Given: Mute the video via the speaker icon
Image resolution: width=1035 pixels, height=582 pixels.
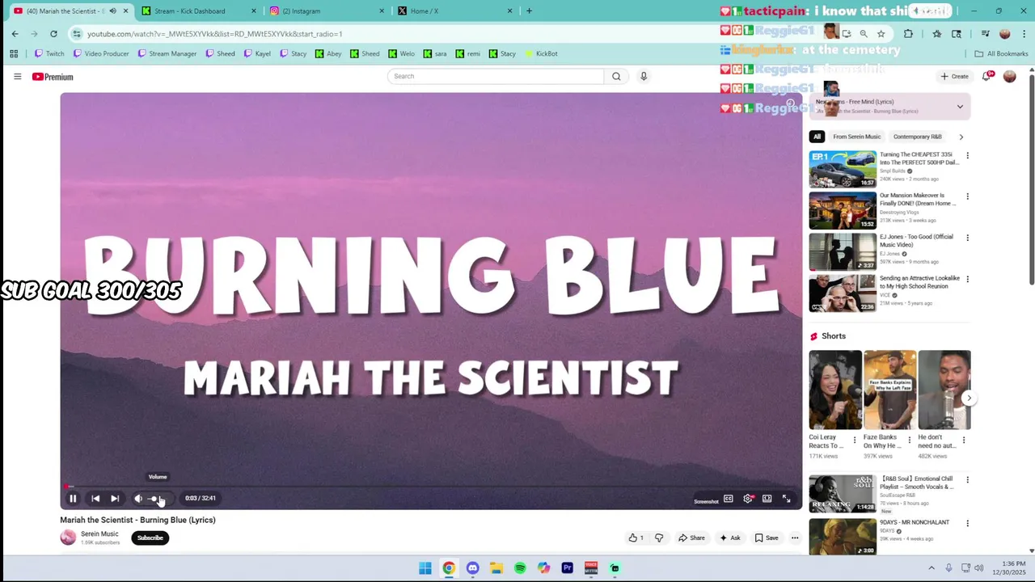Looking at the screenshot, I should (138, 499).
